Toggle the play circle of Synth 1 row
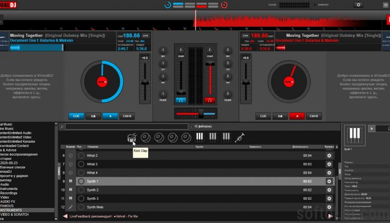The image size is (390, 223). point(81,182)
